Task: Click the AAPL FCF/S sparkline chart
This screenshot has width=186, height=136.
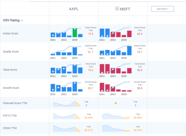Action: pyautogui.click(x=67, y=116)
